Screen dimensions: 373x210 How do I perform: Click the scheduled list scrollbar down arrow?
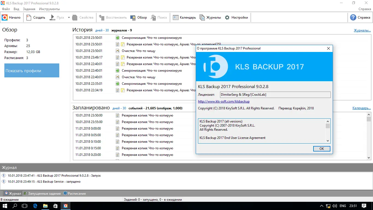tap(369, 158)
